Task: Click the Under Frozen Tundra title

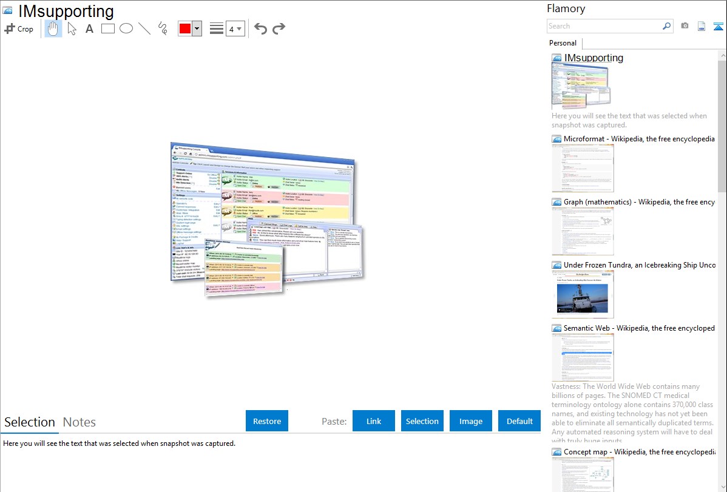Action: click(x=640, y=265)
